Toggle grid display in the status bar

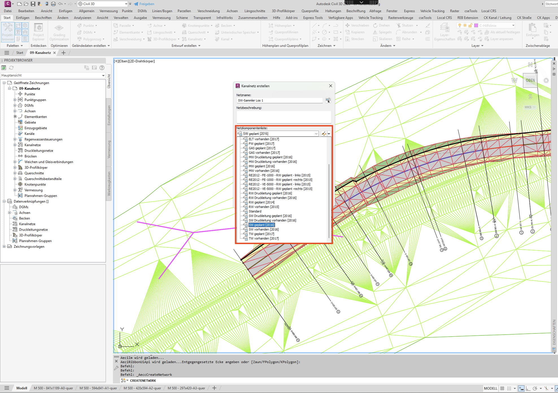502,388
